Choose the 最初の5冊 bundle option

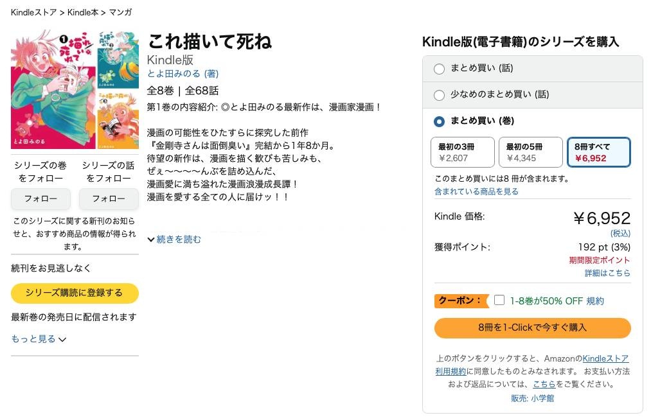pyautogui.click(x=530, y=152)
